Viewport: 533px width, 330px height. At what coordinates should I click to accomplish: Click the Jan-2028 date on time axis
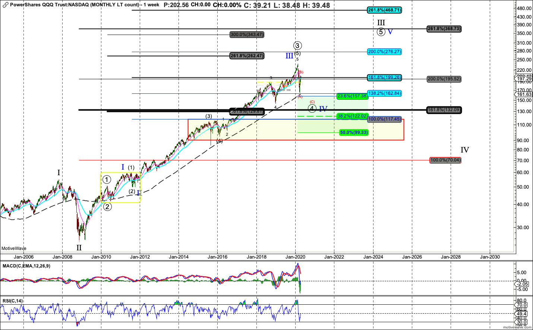tap(451, 257)
